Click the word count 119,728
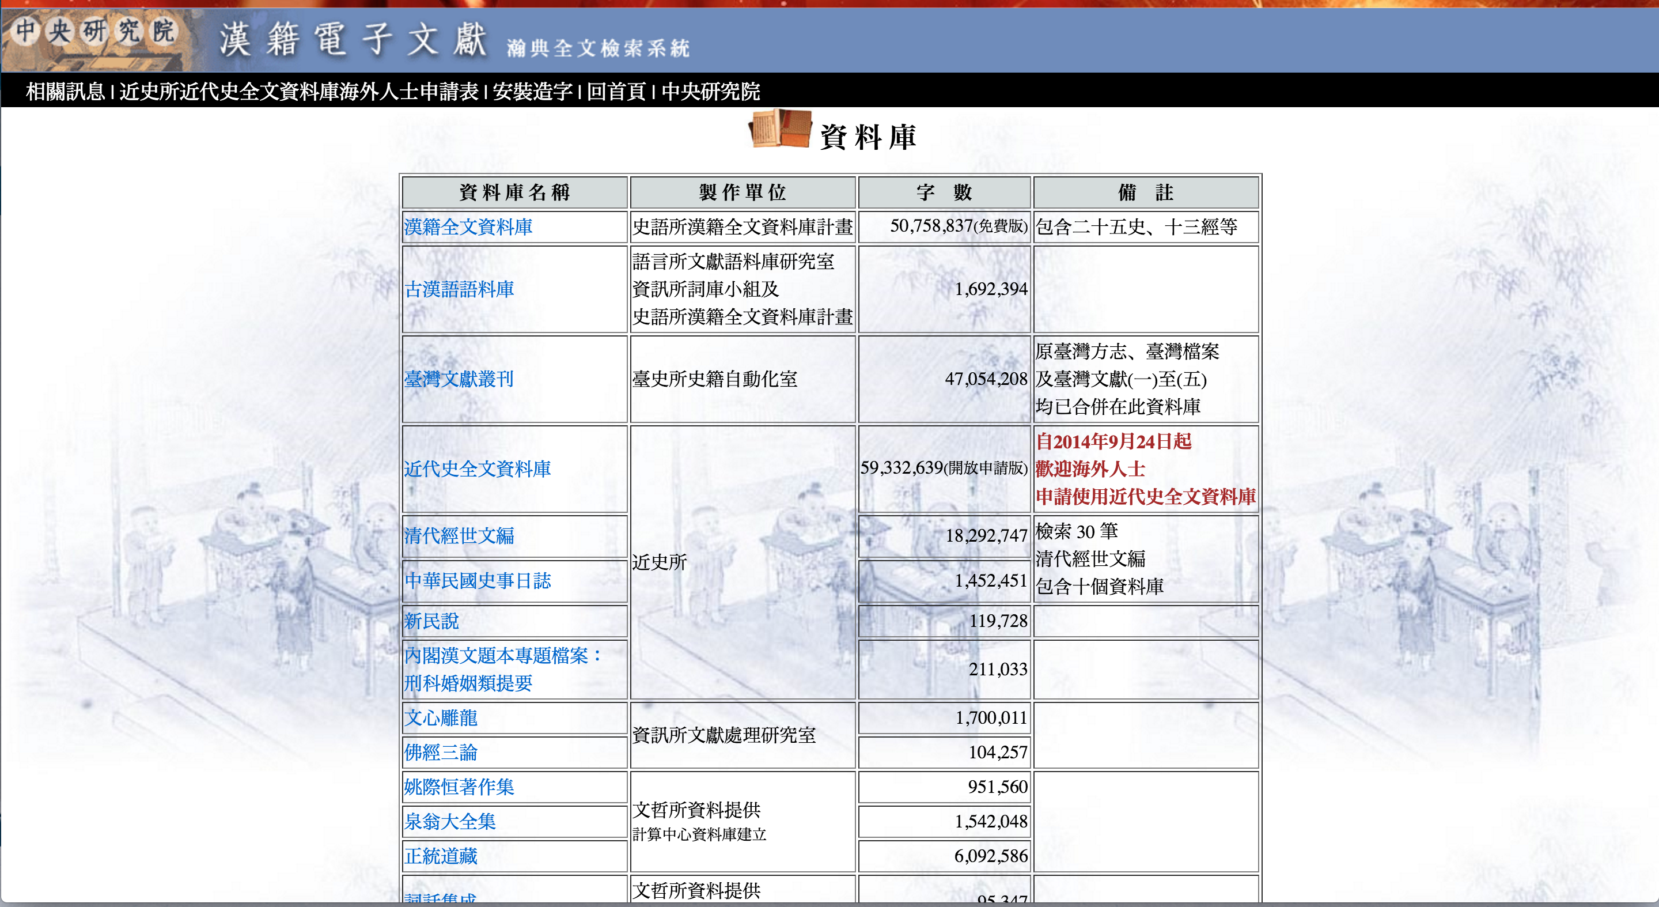The width and height of the screenshot is (1659, 907). 998,621
